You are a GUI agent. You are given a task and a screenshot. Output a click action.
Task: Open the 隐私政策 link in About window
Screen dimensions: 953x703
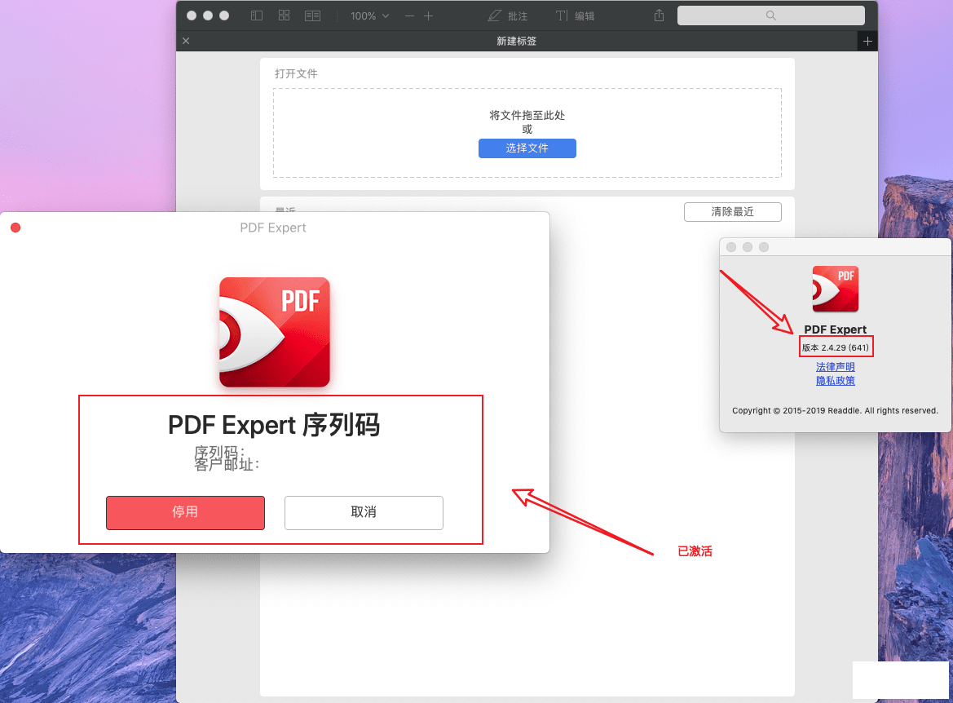[835, 381]
